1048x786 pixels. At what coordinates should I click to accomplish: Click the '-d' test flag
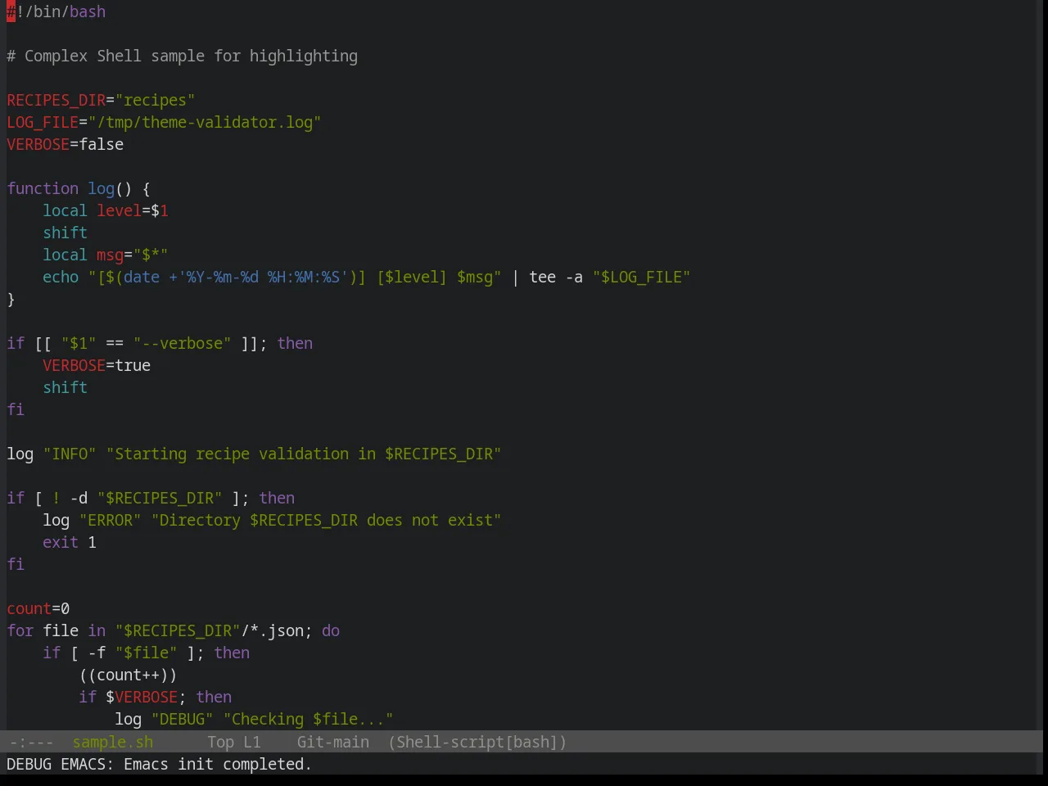pyautogui.click(x=79, y=498)
